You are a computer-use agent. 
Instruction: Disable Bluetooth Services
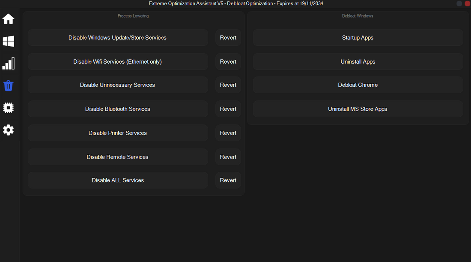(117, 109)
